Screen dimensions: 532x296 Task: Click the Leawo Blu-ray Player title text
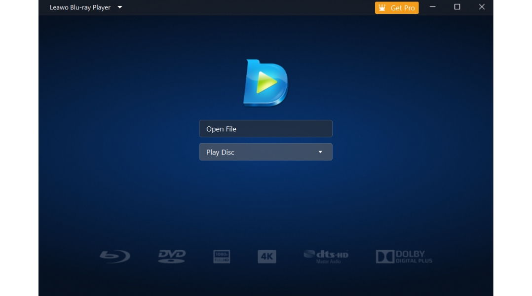point(80,7)
